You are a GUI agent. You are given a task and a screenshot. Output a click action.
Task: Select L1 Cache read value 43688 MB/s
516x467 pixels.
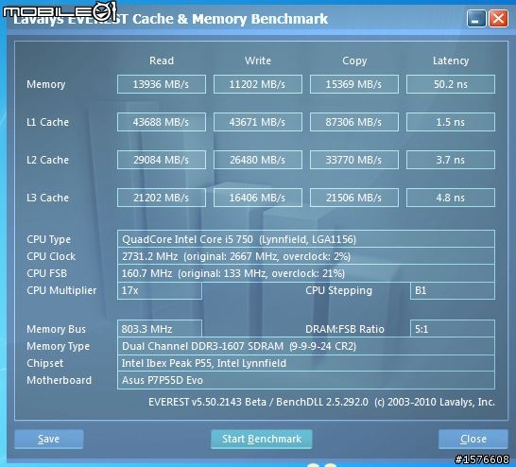pos(162,122)
